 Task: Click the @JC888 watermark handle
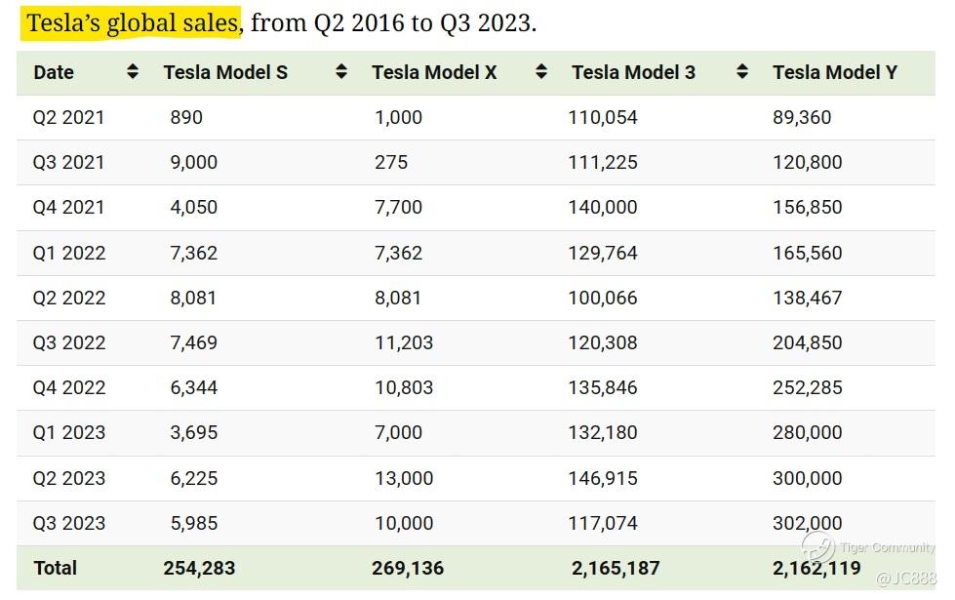coord(905,580)
